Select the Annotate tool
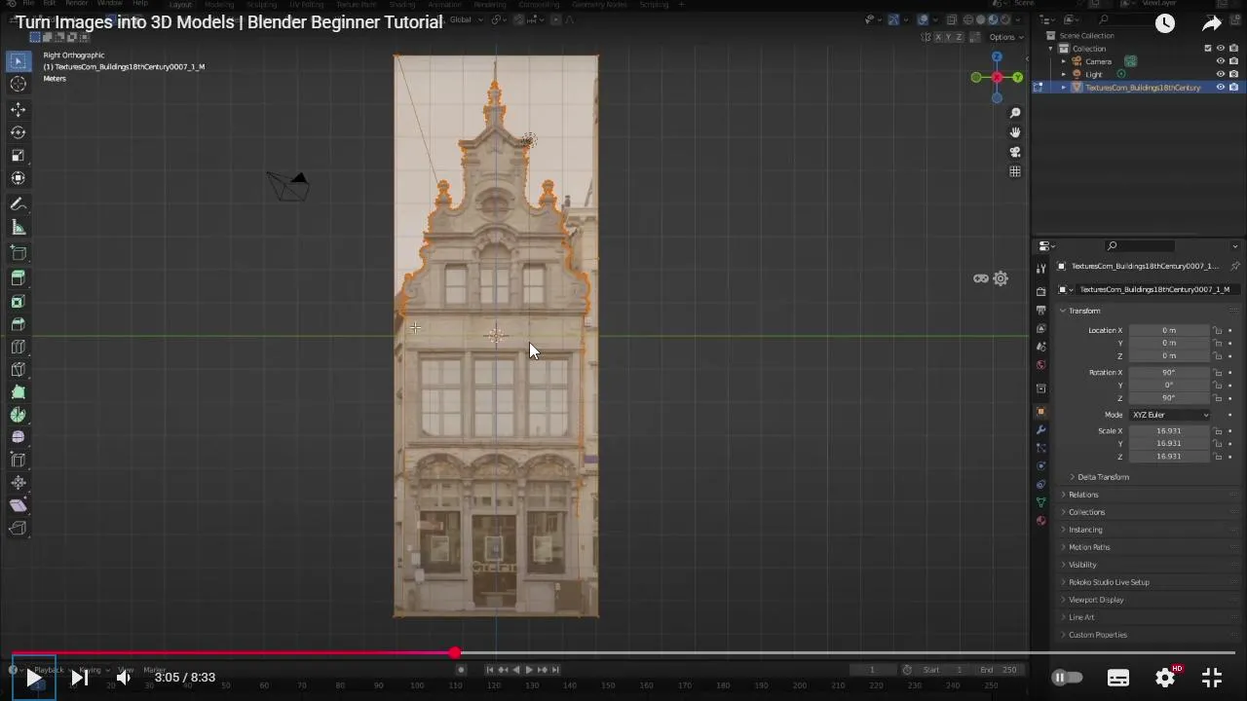The image size is (1247, 701). (x=18, y=204)
